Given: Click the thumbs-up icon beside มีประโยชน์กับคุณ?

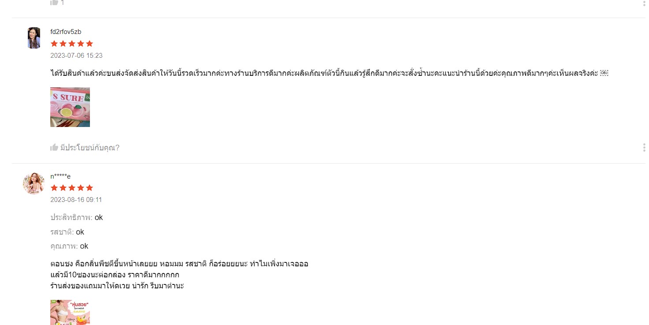Looking at the screenshot, I should coord(54,147).
